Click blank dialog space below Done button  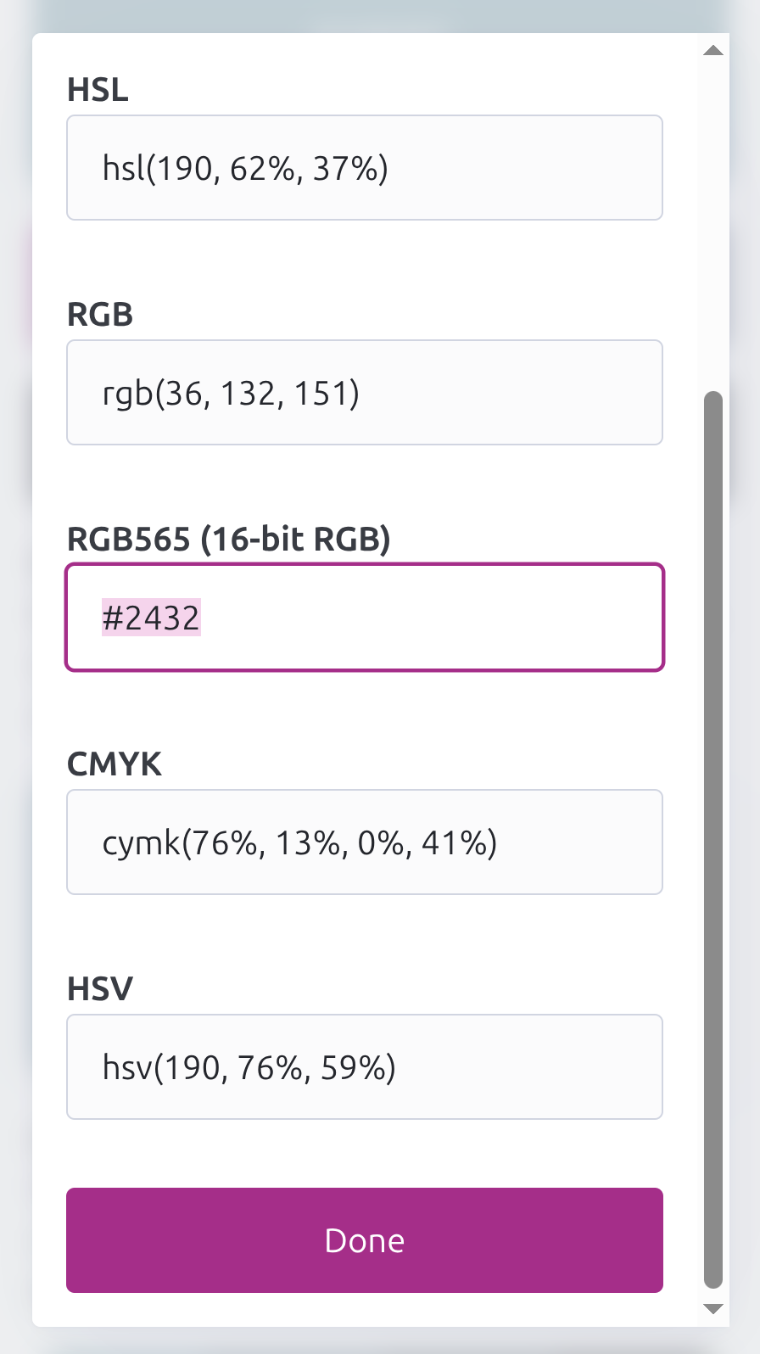[365, 1311]
